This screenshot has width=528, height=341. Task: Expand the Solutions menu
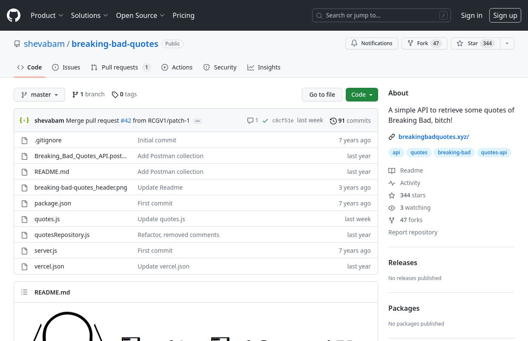pos(89,15)
